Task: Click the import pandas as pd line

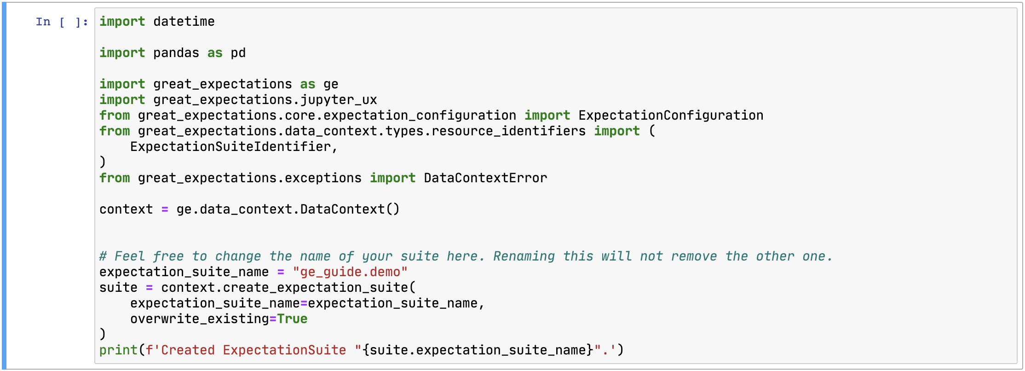Action: coord(173,53)
